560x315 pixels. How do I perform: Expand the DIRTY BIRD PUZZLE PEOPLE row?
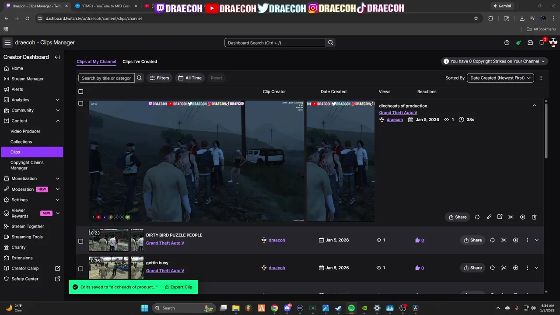click(536, 240)
